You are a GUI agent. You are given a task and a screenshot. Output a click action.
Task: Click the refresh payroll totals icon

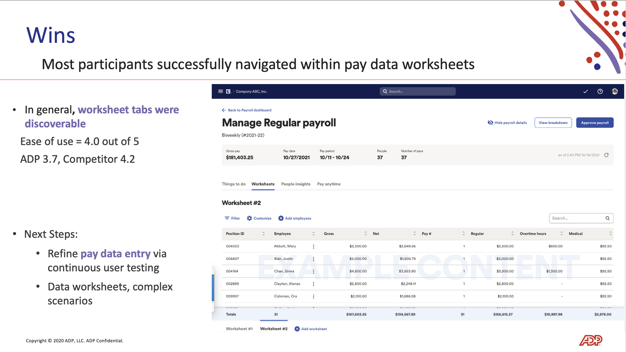606,155
